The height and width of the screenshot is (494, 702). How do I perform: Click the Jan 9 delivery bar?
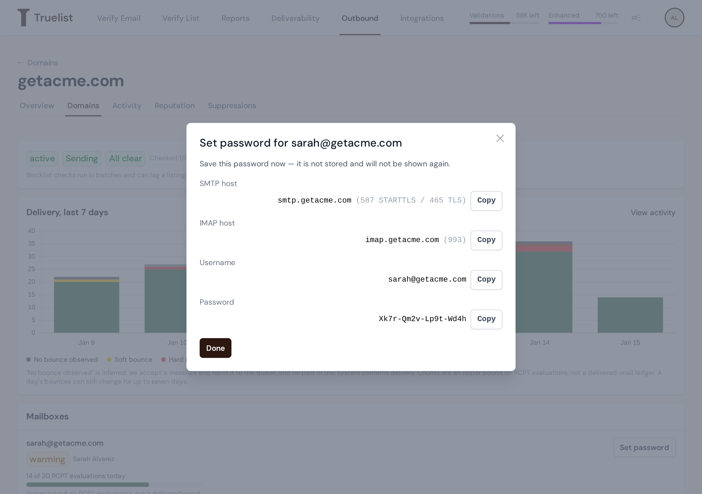(87, 305)
